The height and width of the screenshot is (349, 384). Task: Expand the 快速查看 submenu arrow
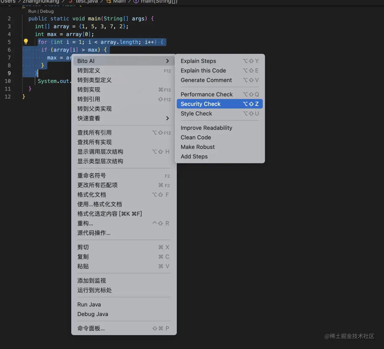point(168,118)
